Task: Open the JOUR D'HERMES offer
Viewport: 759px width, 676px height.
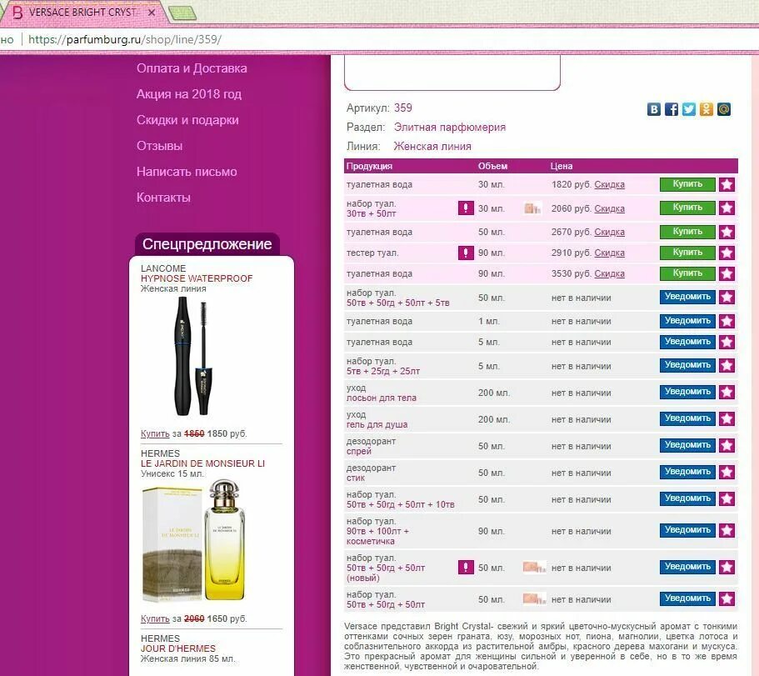Action: pyautogui.click(x=178, y=648)
